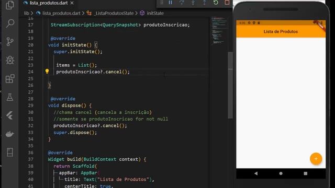Click the editor minimap
This screenshot has height=188, width=335.
point(219,31)
